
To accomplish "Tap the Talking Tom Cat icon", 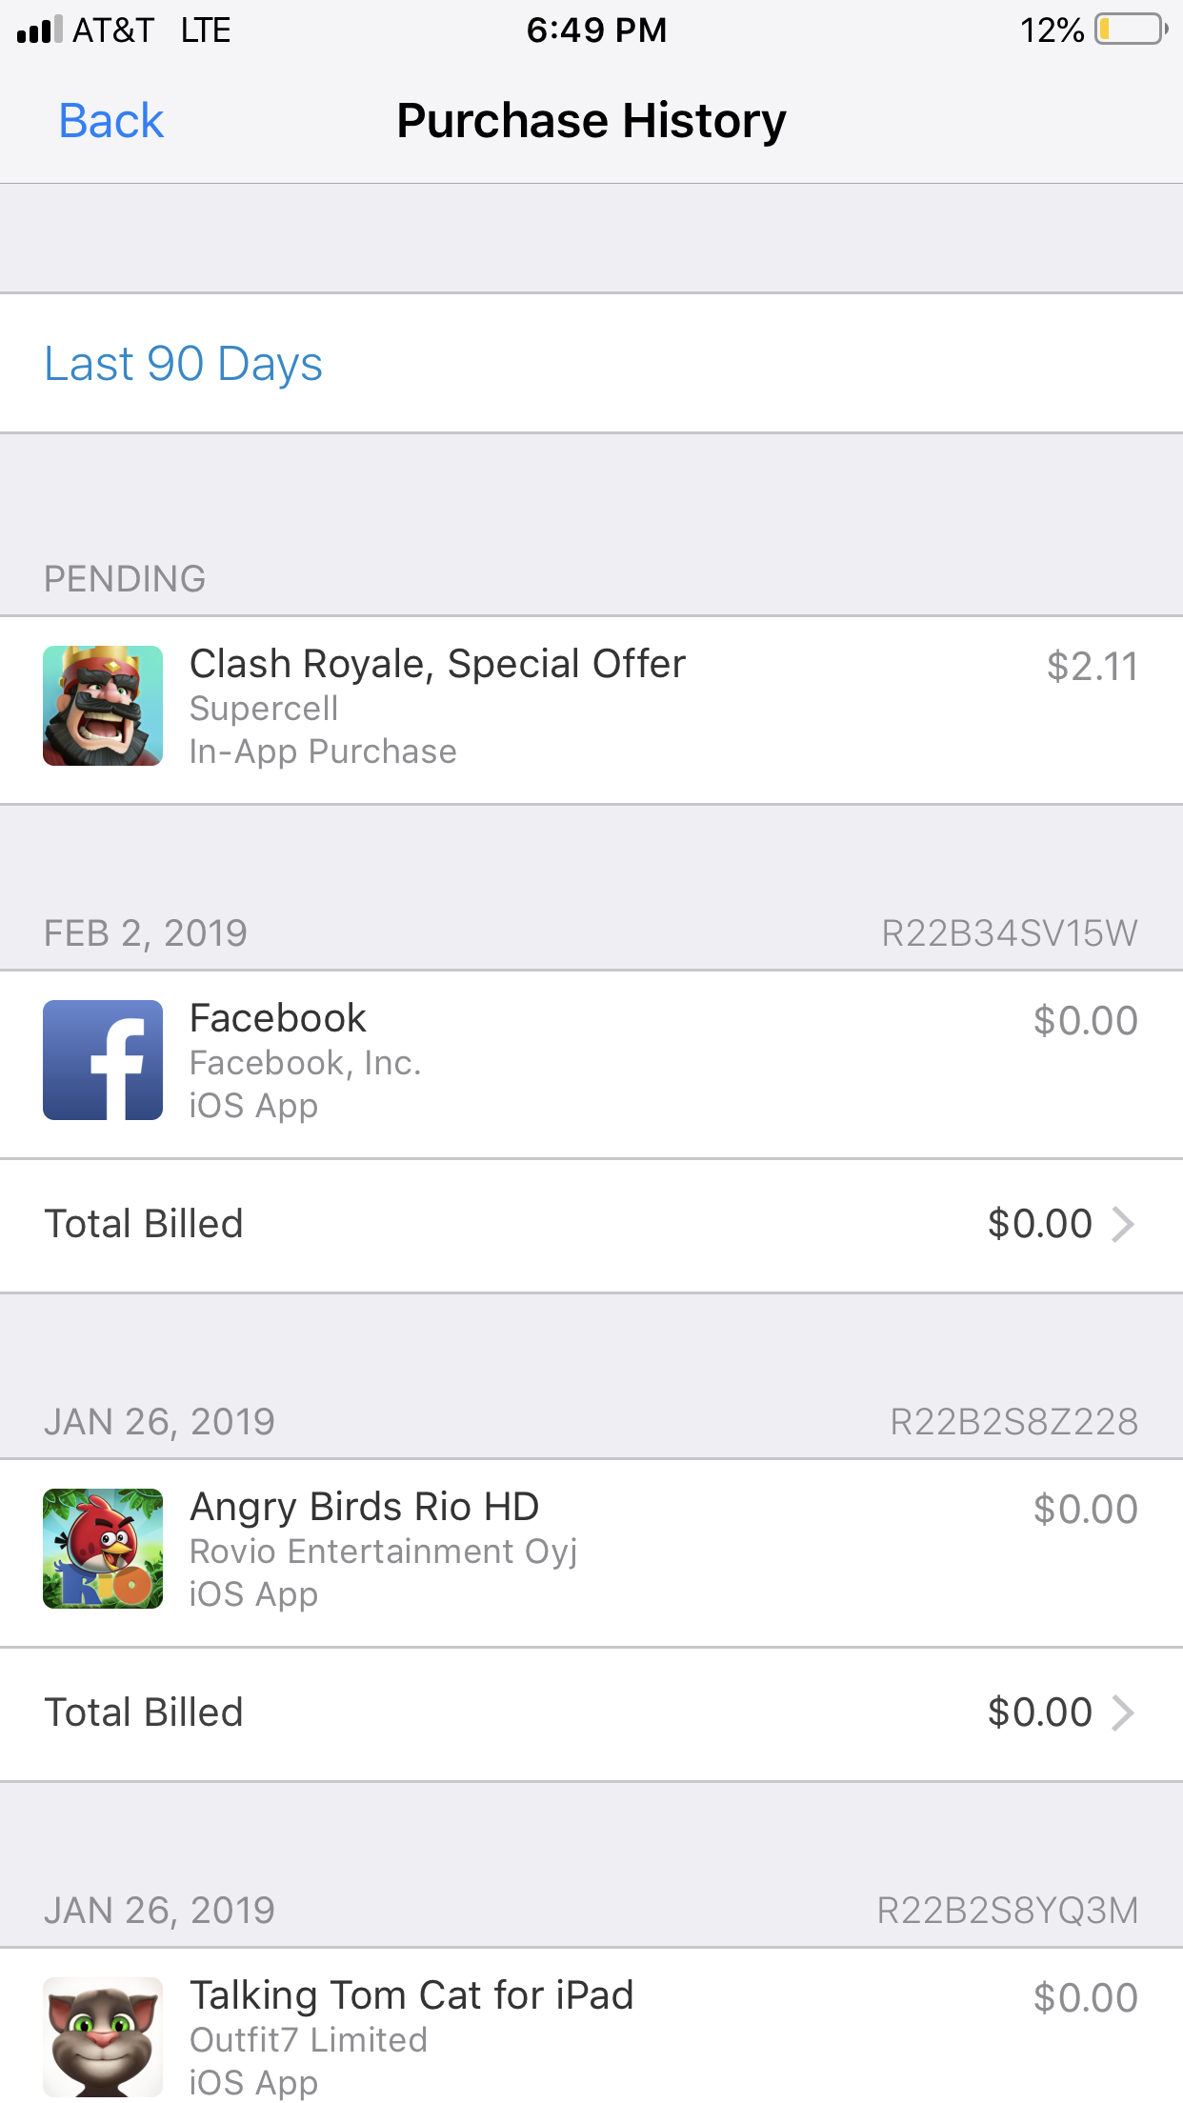I will (103, 2037).
